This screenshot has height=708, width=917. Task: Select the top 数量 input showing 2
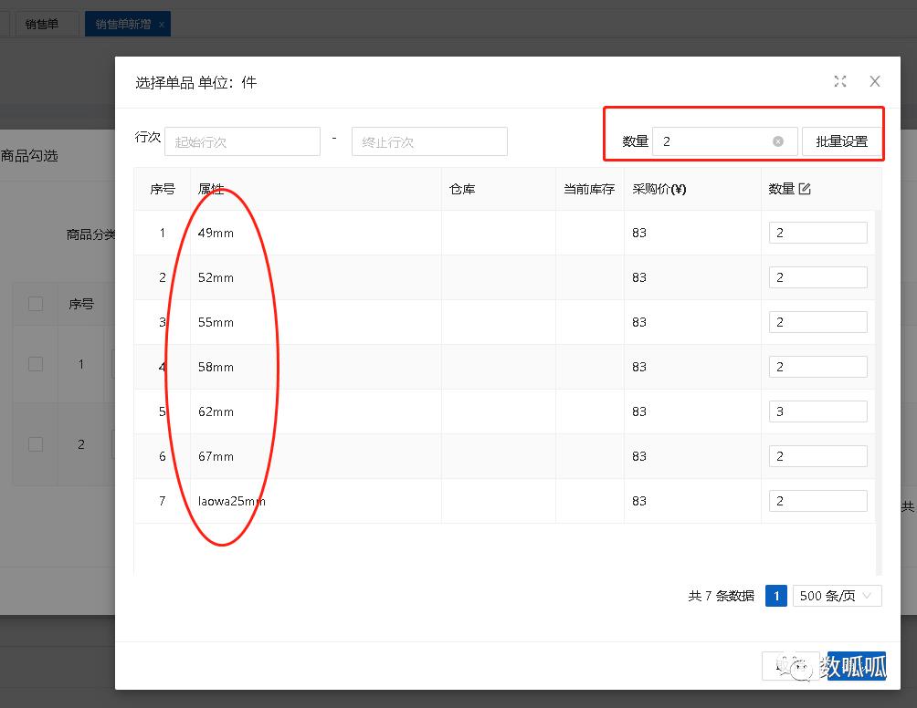click(x=712, y=141)
